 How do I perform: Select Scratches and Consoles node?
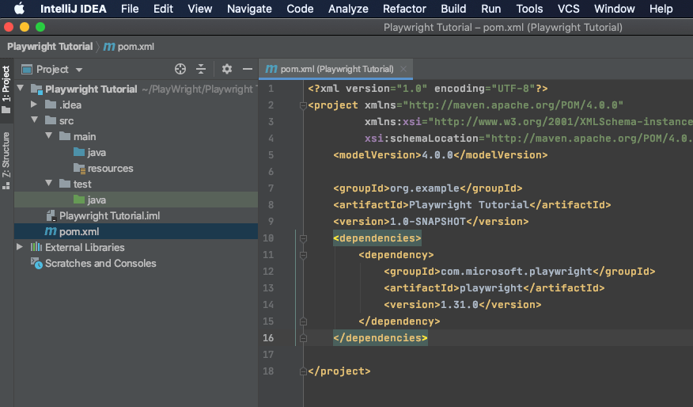coord(100,263)
